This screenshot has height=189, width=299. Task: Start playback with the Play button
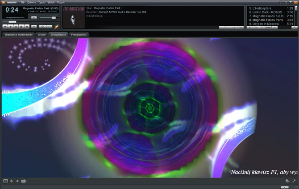tap(11, 27)
